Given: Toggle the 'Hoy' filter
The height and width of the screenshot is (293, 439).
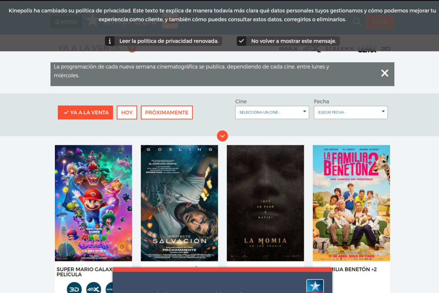Looking at the screenshot, I should pos(127,113).
